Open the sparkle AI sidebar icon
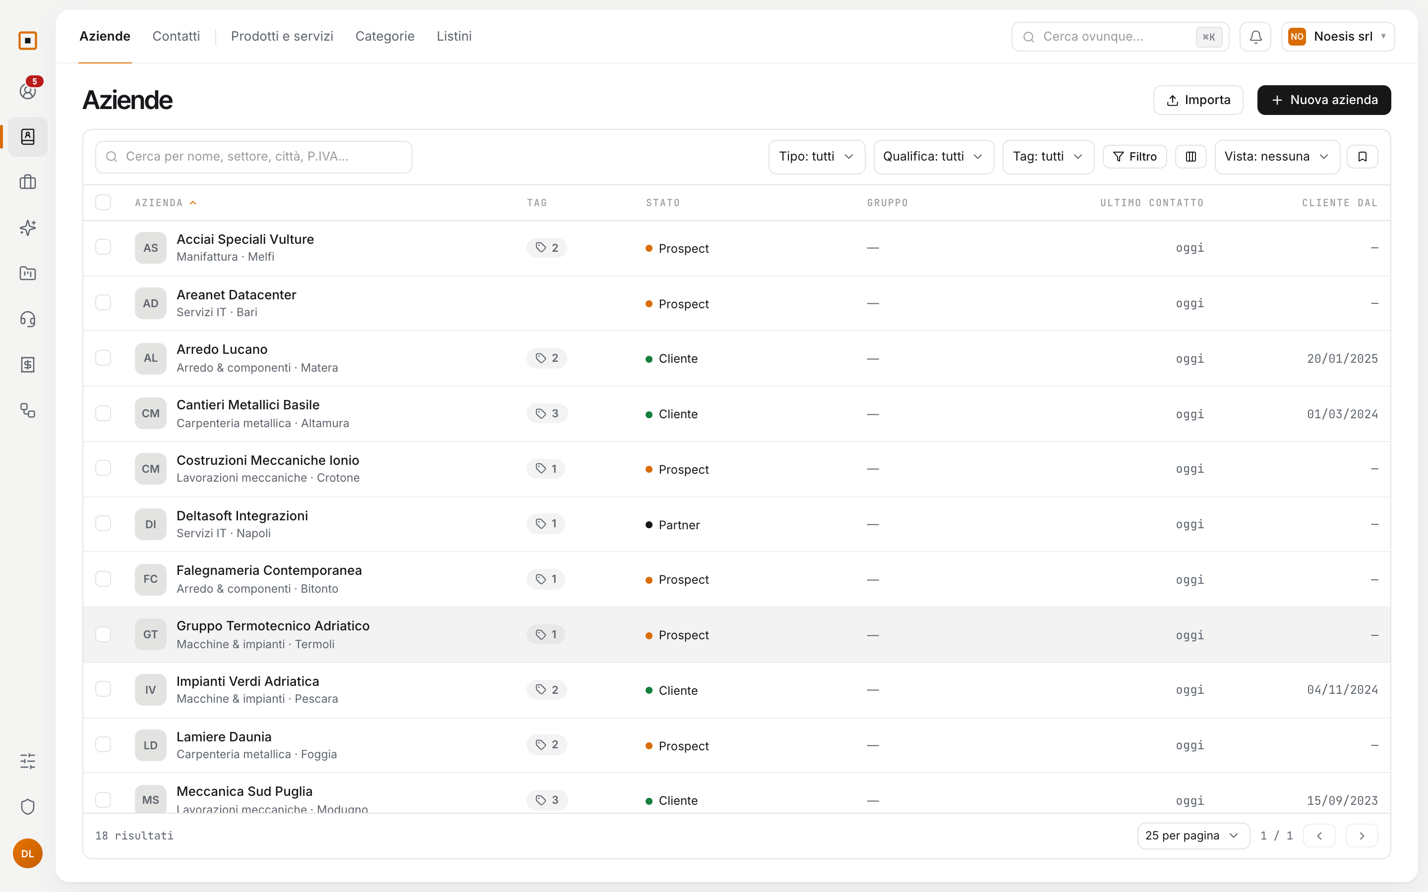1428x892 pixels. 28,228
